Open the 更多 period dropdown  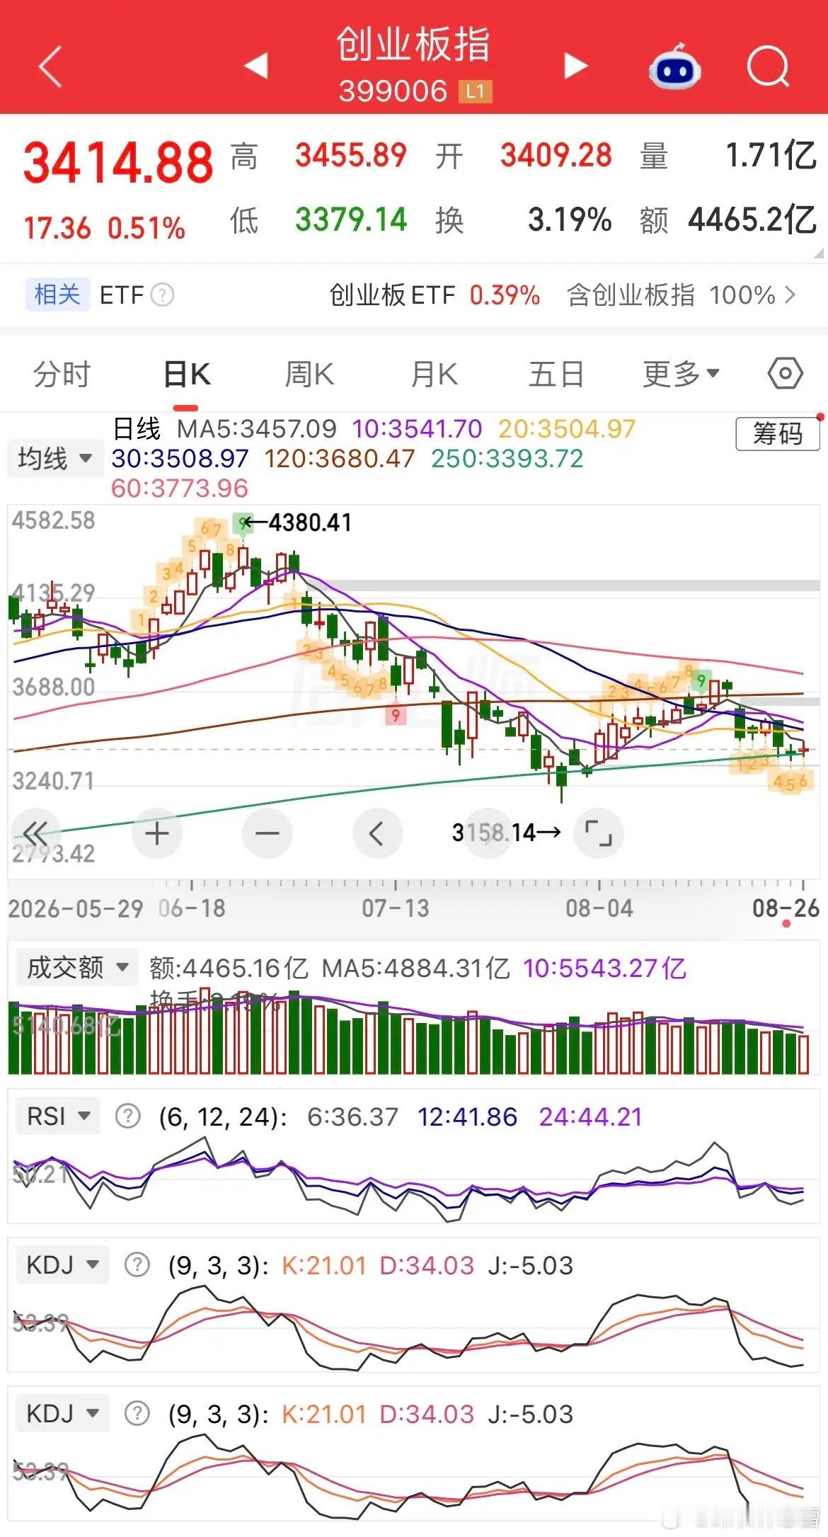coord(681,373)
